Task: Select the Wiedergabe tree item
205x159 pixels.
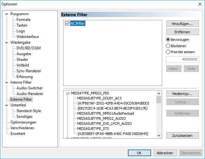Action: coord(20,42)
